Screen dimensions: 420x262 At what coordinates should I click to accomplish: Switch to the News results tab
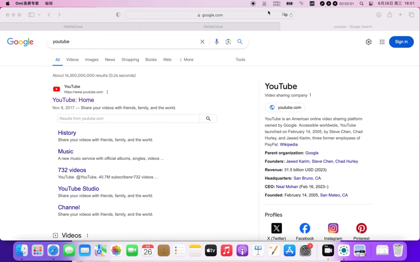[110, 60]
